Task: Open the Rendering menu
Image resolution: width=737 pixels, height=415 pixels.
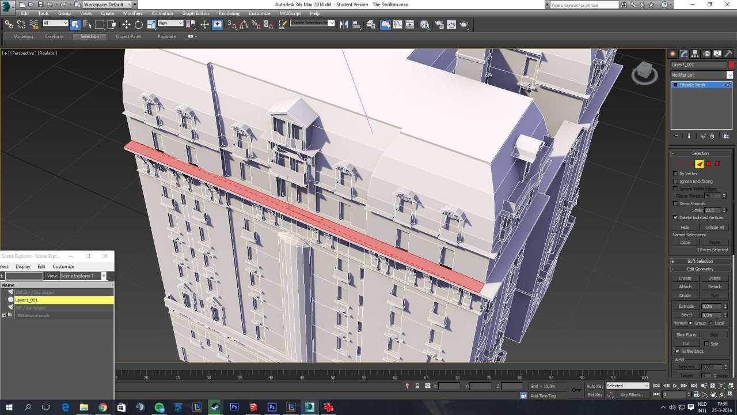Action: tap(229, 13)
